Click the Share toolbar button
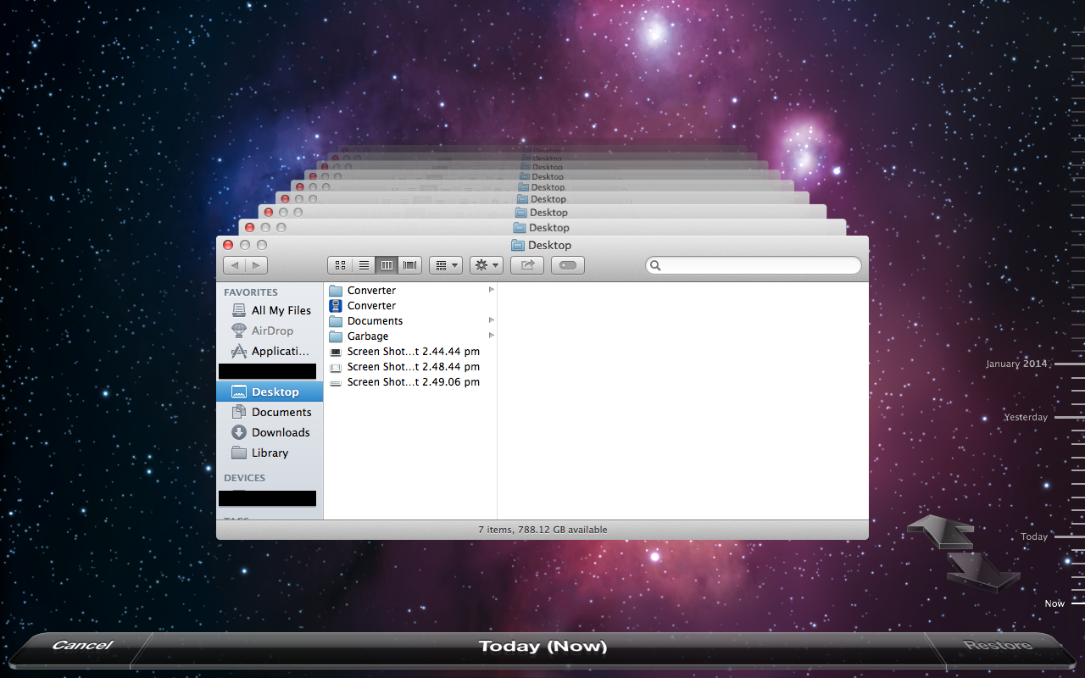The width and height of the screenshot is (1085, 678). click(527, 265)
